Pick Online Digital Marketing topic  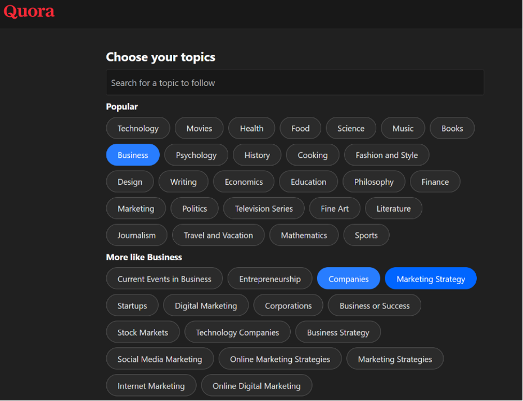pyautogui.click(x=256, y=385)
